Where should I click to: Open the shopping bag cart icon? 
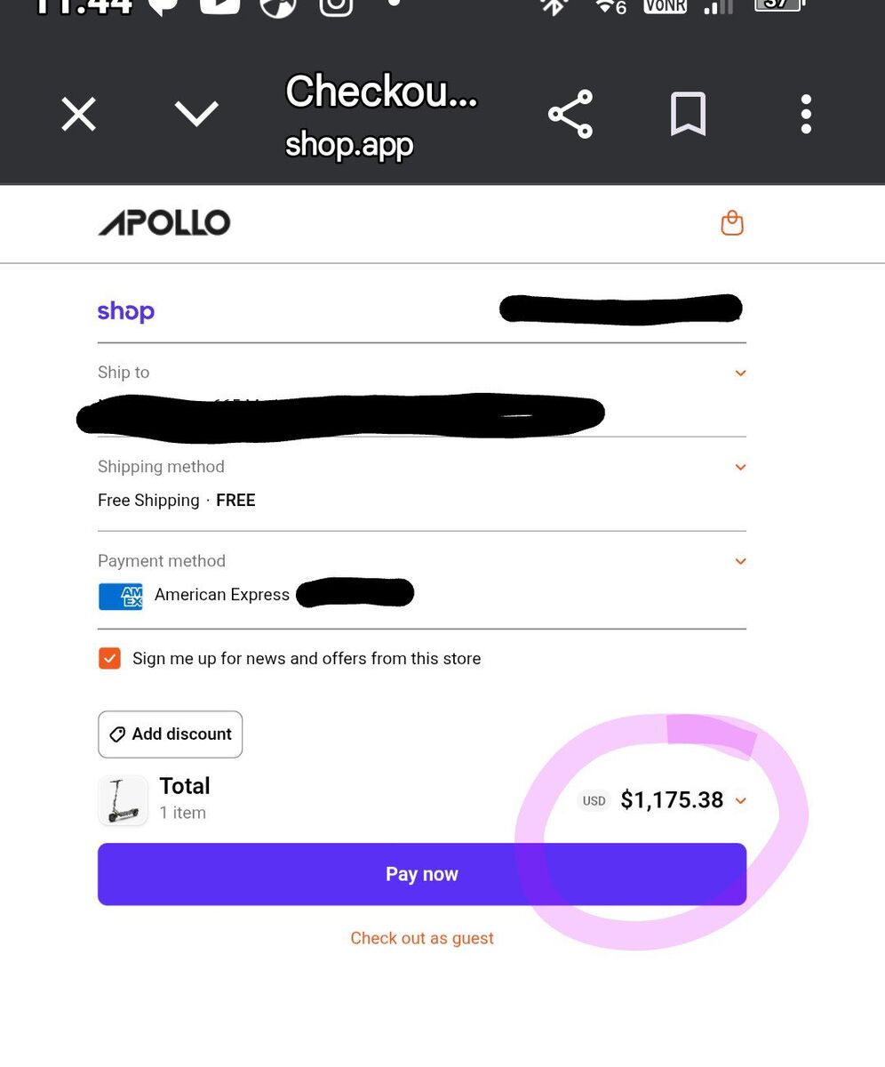coord(732,223)
